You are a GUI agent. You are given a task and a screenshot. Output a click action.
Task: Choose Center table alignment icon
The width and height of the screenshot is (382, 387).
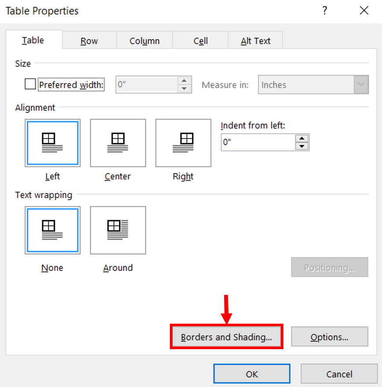click(x=118, y=143)
